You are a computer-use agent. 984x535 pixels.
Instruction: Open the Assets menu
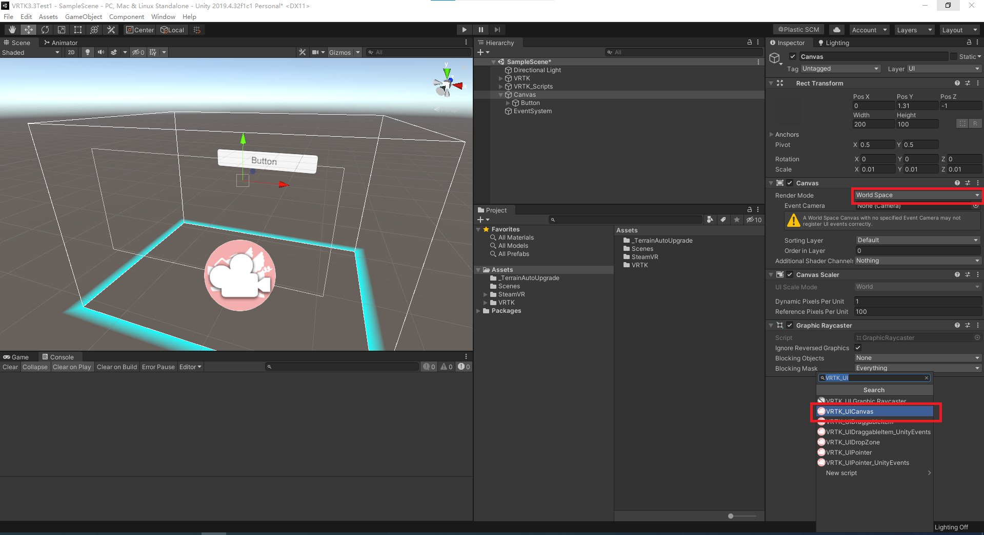click(48, 16)
